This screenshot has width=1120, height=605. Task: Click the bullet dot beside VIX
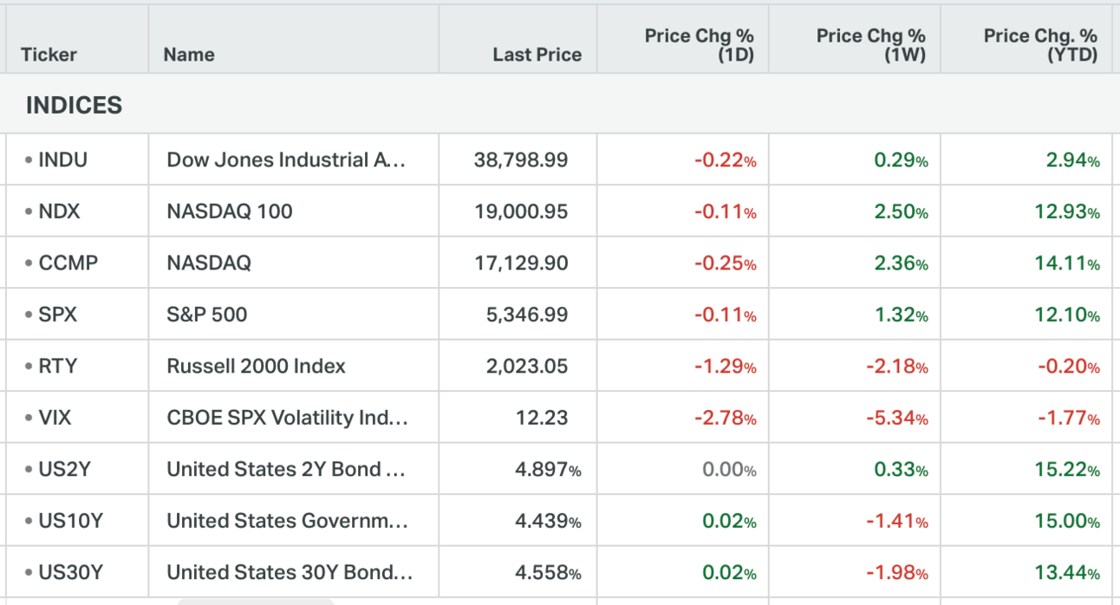coord(29,418)
